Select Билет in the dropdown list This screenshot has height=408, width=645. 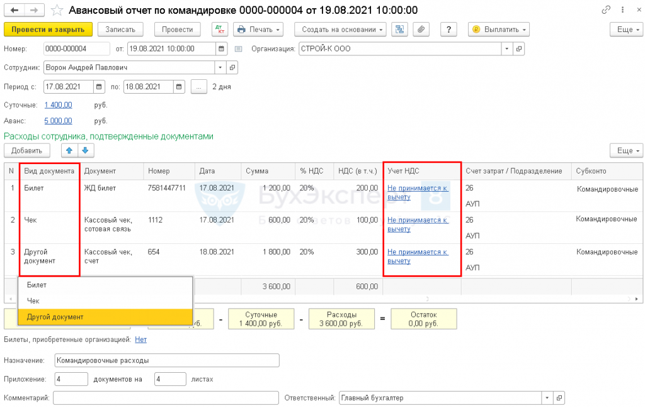(37, 285)
